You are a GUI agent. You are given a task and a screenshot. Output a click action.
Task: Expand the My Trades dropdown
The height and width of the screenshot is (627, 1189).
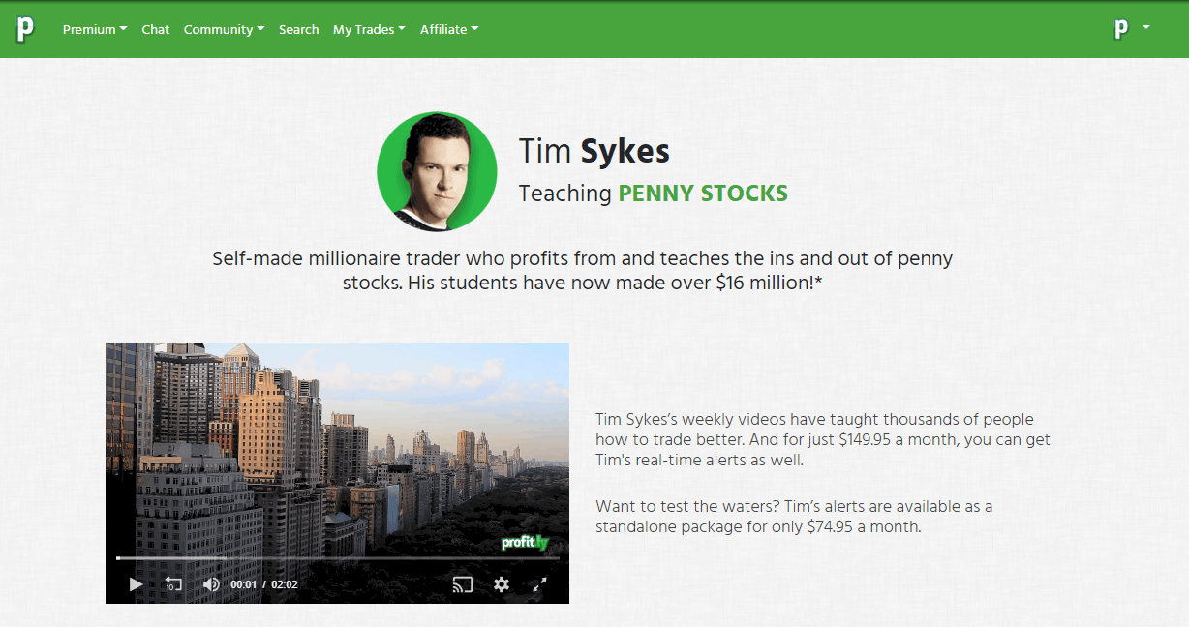point(369,29)
